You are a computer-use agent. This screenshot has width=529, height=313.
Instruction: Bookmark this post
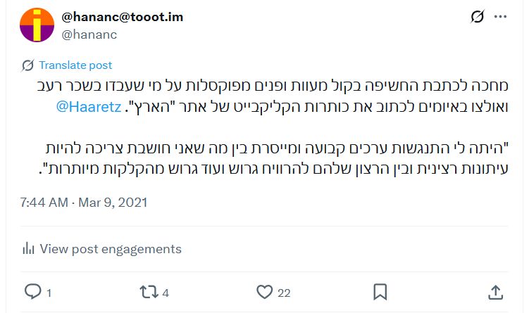click(380, 291)
